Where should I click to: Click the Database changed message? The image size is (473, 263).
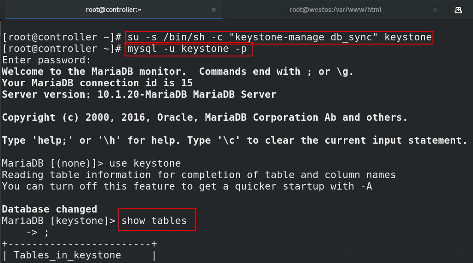(49, 209)
